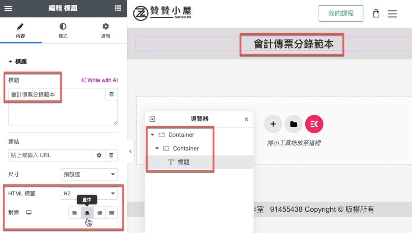Image resolution: width=412 pixels, height=233 pixels.
Task: Open the Elementor hamburger menu
Action: tap(8, 8)
